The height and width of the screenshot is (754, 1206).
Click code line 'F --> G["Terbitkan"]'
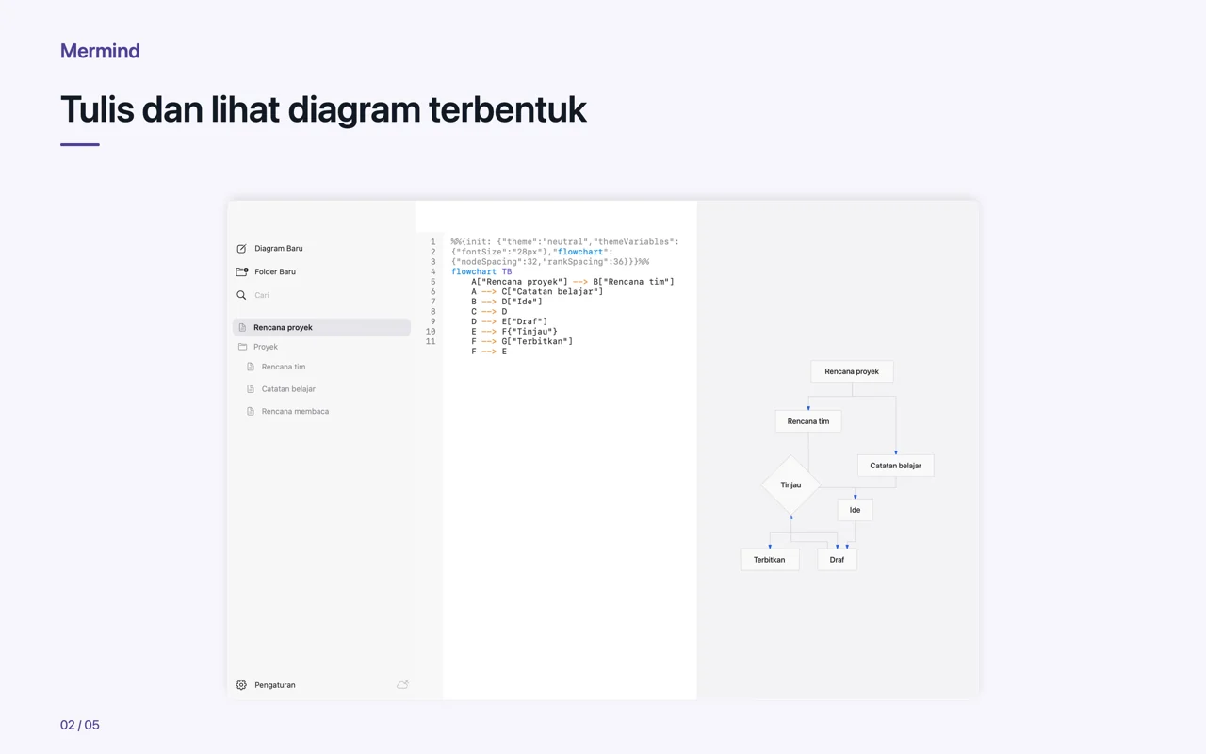522,341
